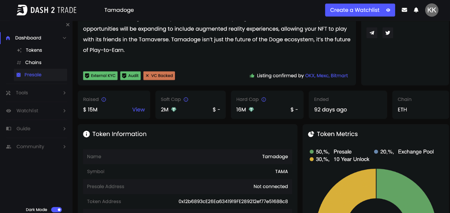
Task: Click the token address value
Action: click(233, 201)
